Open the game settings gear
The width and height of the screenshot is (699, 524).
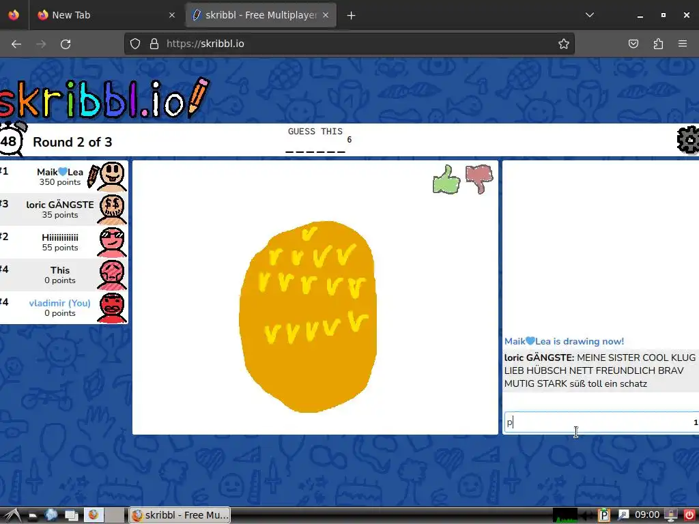689,140
